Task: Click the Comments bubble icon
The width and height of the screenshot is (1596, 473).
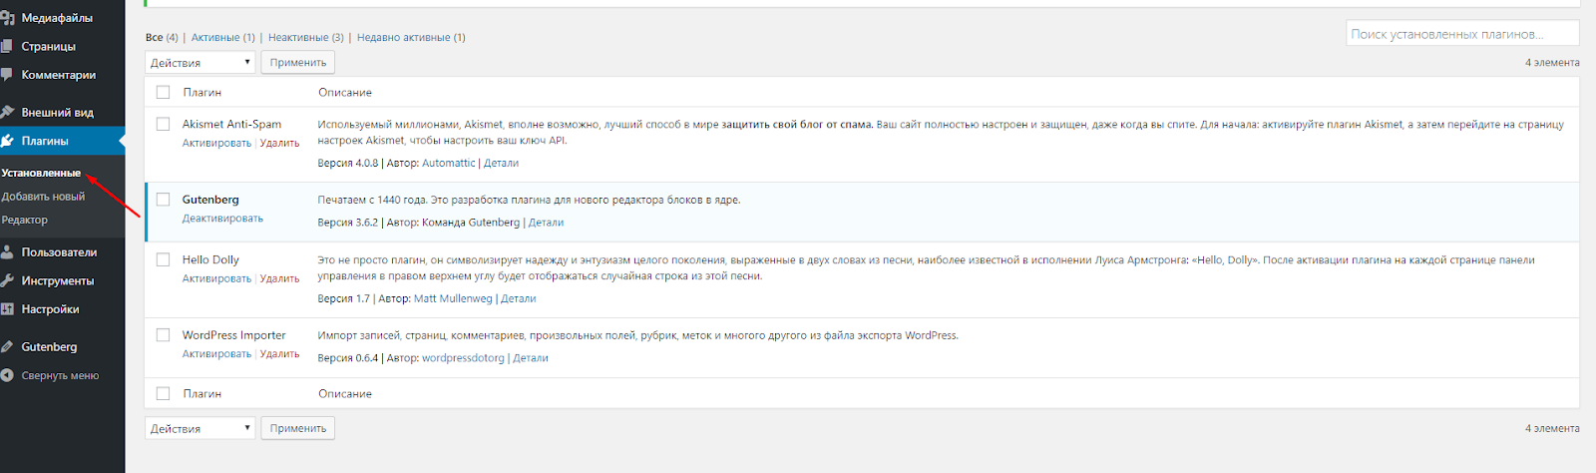Action: pyautogui.click(x=7, y=75)
